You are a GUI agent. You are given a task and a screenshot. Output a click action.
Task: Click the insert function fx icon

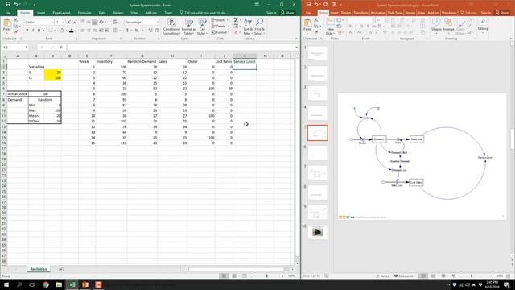click(61, 48)
